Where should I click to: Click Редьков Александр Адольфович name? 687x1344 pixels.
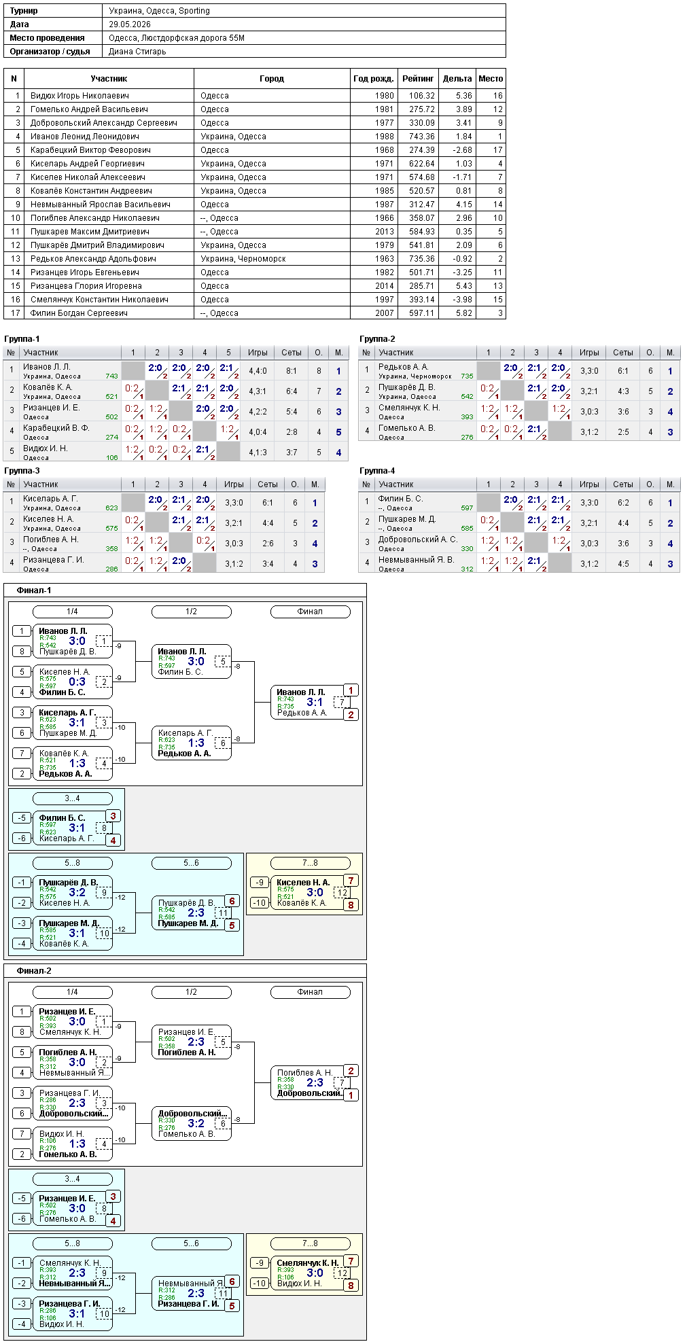tap(93, 259)
